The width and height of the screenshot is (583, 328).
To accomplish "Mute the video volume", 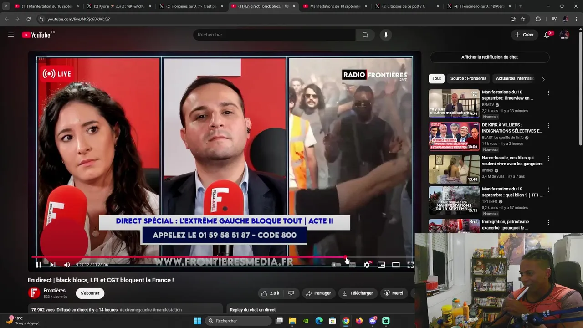I will tap(67, 265).
